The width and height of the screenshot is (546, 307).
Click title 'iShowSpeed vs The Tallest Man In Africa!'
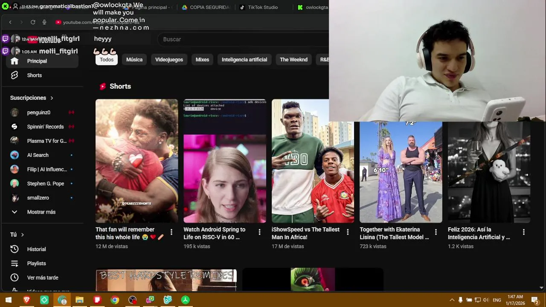click(305, 233)
